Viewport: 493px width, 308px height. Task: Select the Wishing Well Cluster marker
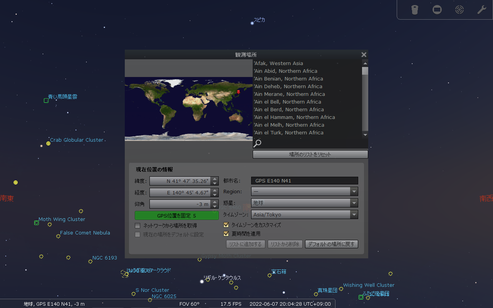[x=341, y=289]
